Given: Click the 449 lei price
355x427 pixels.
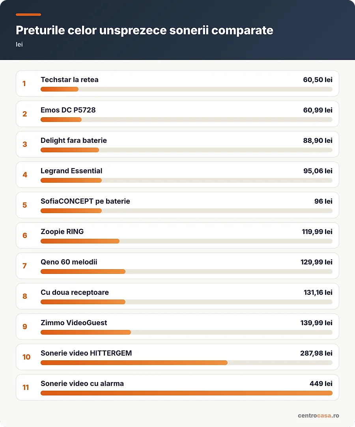Looking at the screenshot, I should [x=321, y=384].
